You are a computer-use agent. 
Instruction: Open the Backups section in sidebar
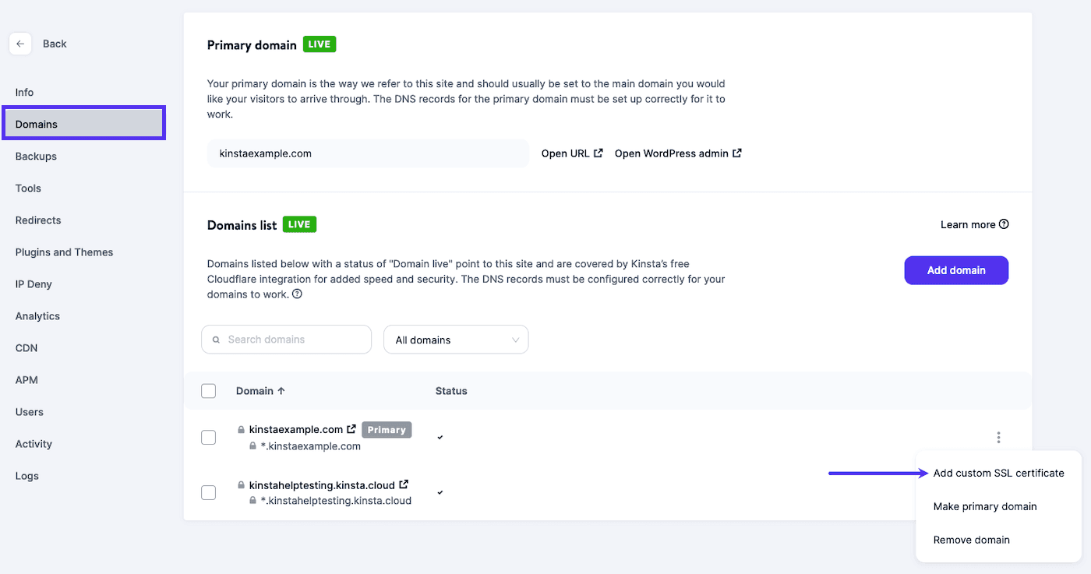click(x=36, y=156)
